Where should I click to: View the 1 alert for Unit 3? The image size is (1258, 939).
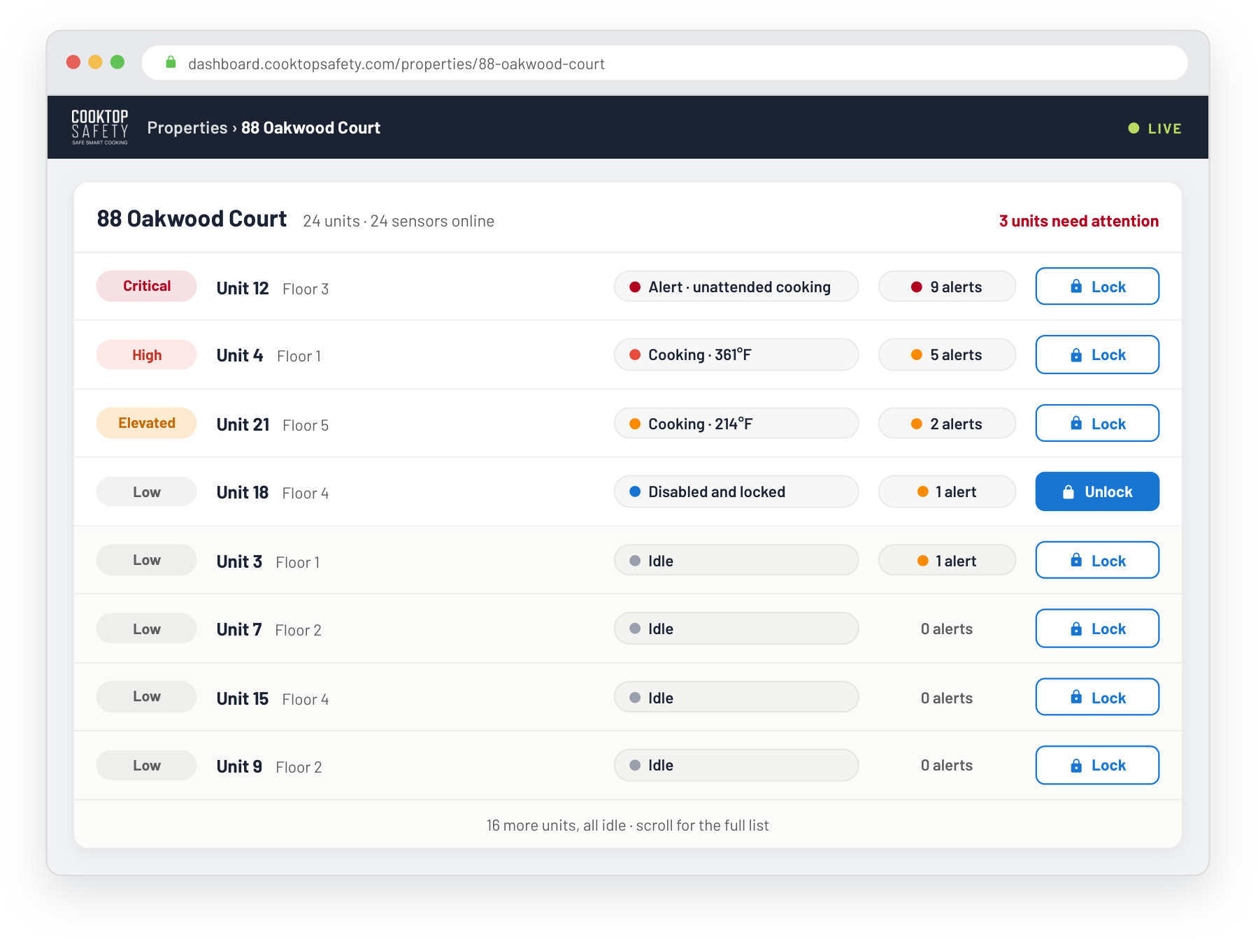pos(947,561)
